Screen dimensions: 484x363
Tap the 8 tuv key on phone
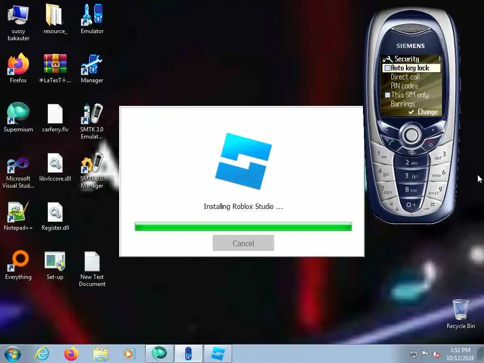(411, 190)
